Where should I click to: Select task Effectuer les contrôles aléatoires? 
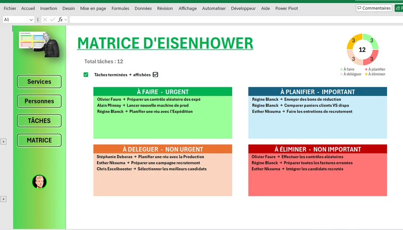(x=312, y=157)
